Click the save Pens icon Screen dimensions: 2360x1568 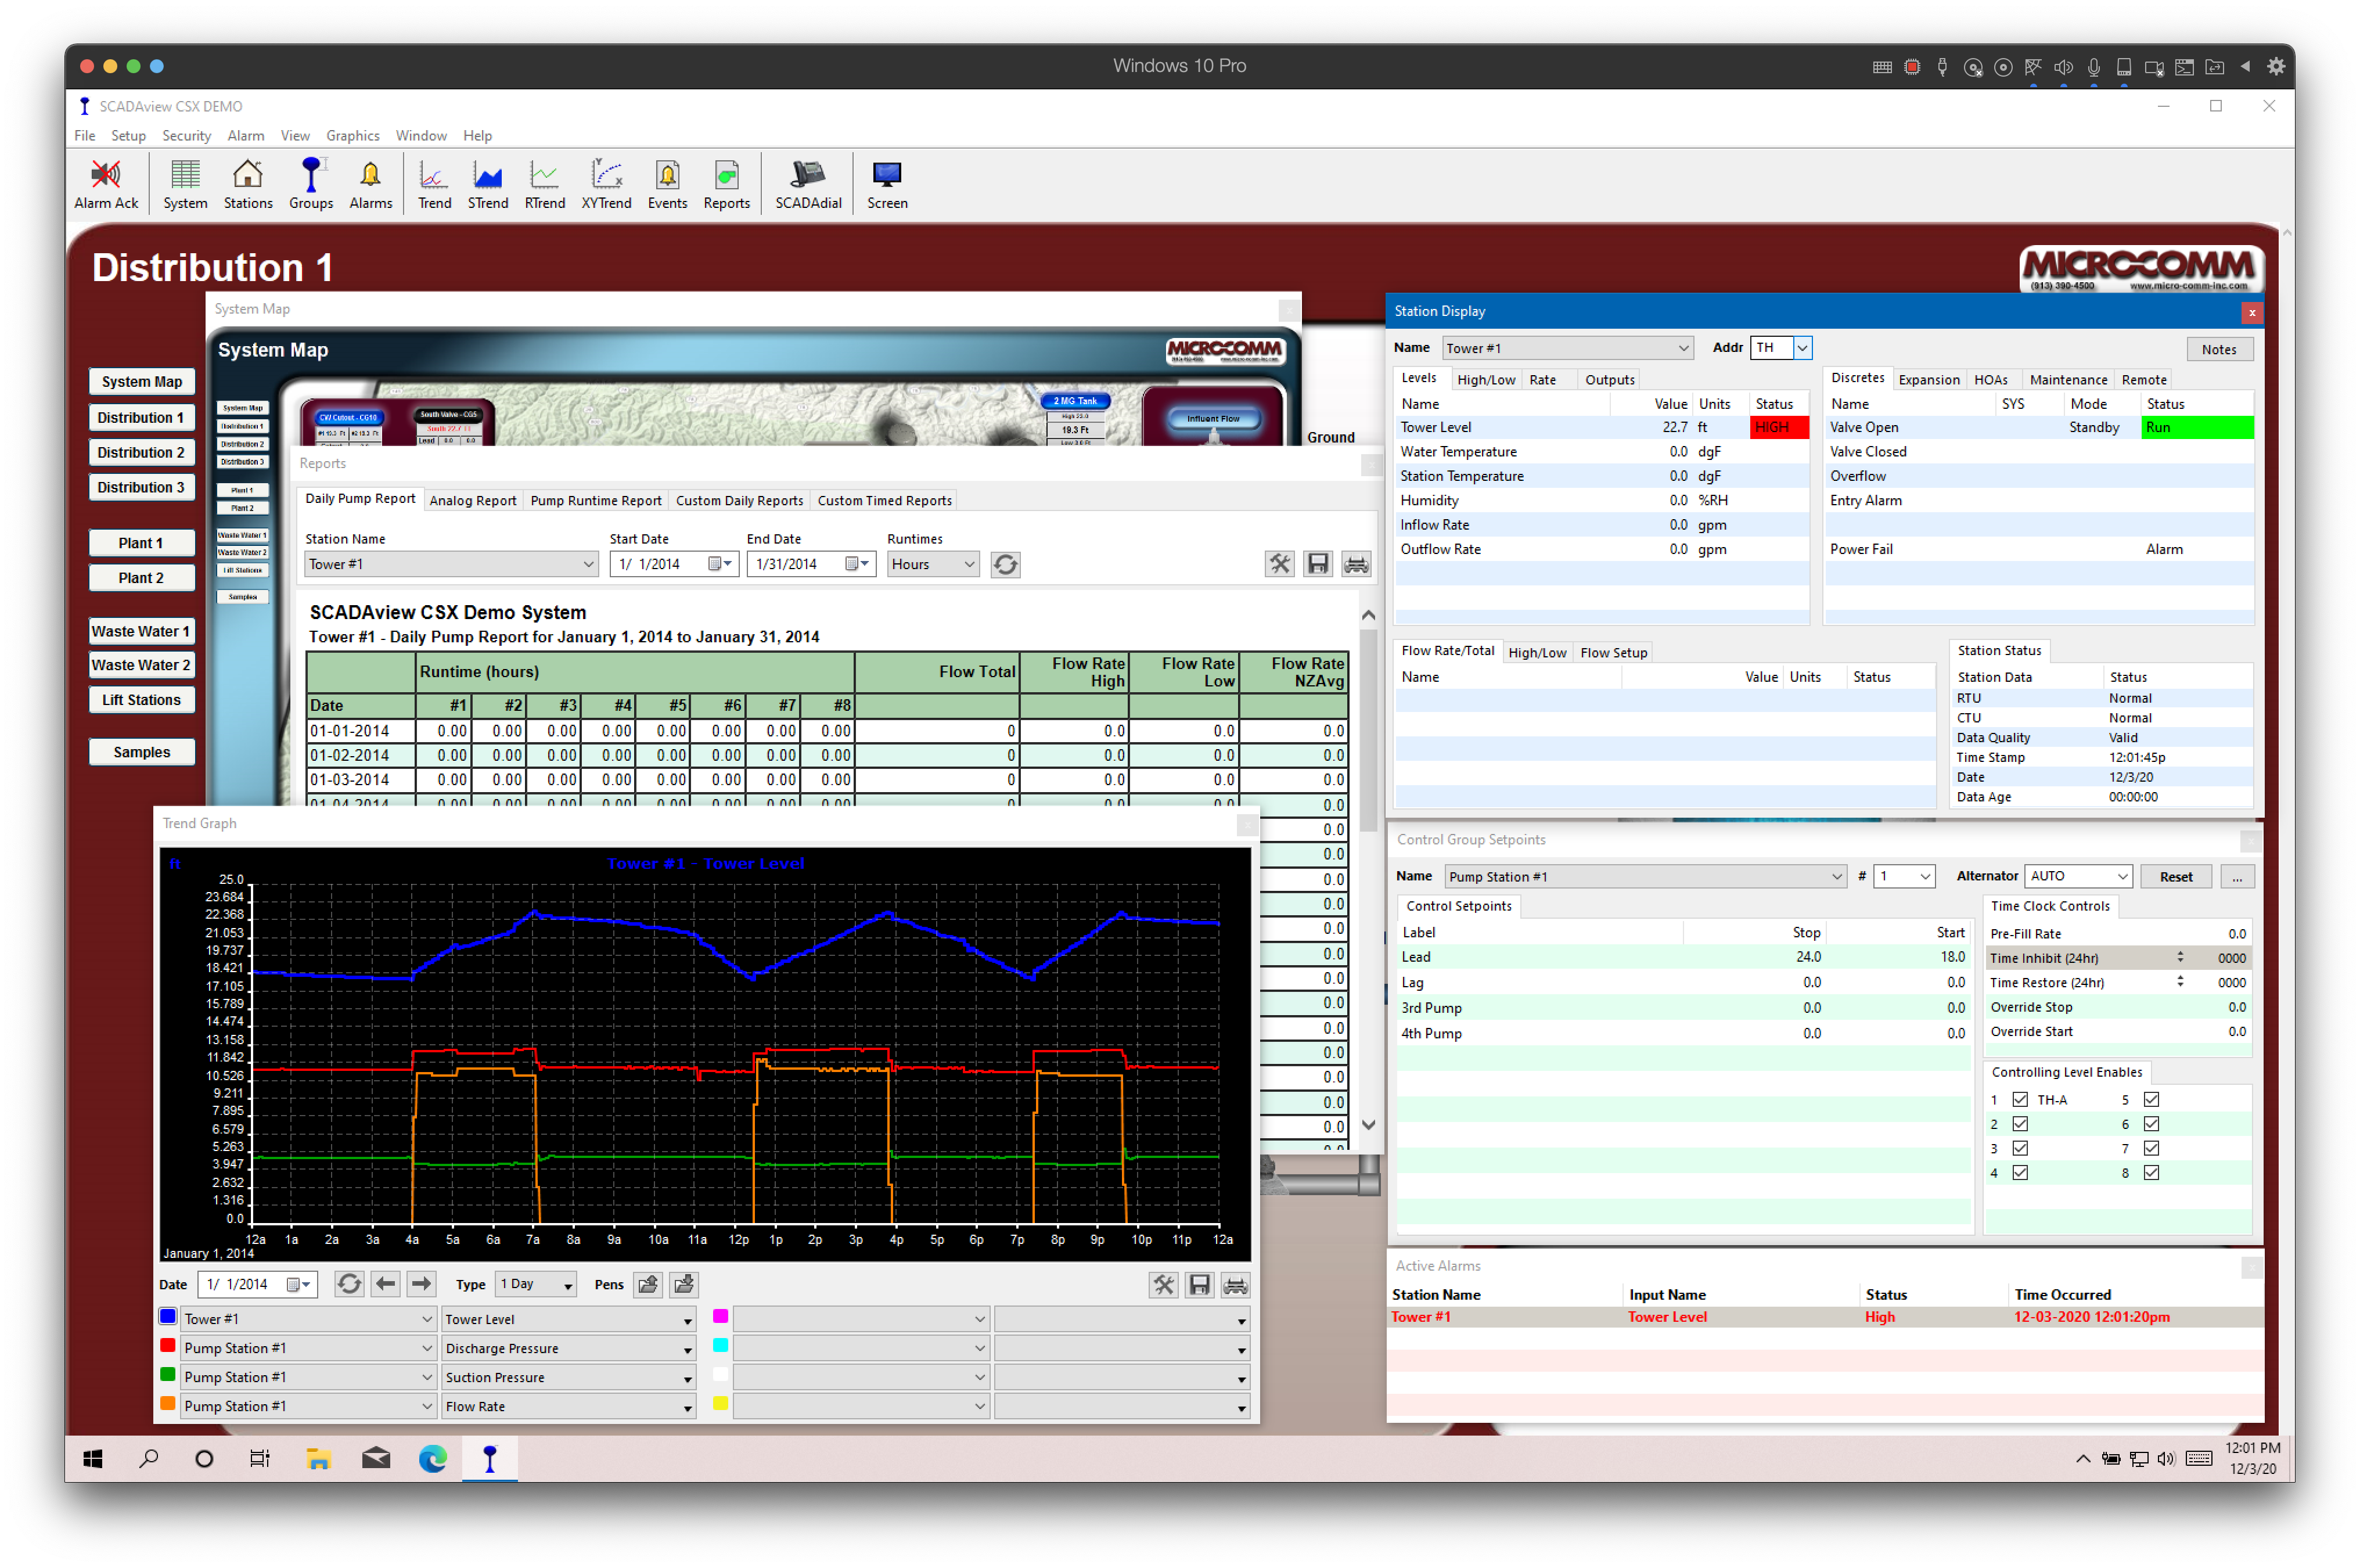(684, 1284)
